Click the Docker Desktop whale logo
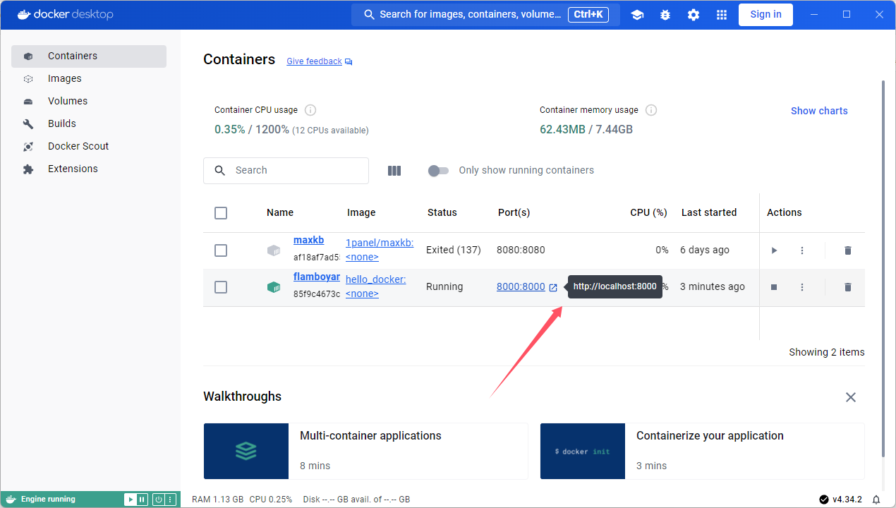 24,14
